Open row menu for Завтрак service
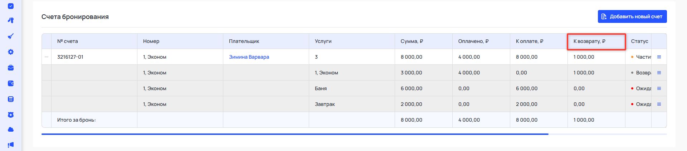Screen dimensions: 687x151 pos(659,104)
